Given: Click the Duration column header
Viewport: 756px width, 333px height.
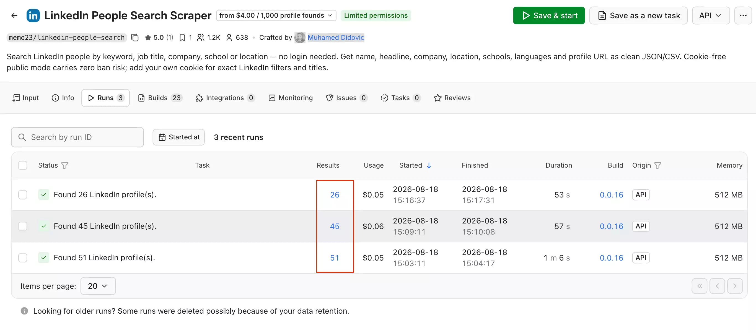Looking at the screenshot, I should (559, 165).
